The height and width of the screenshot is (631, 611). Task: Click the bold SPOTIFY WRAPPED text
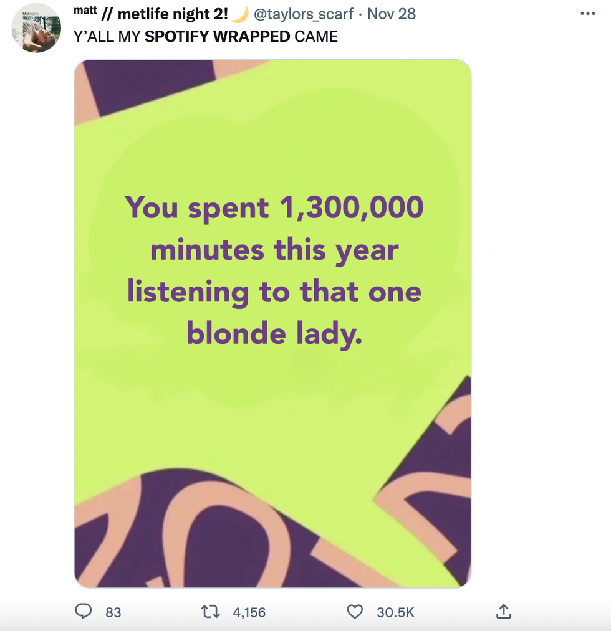point(217,36)
